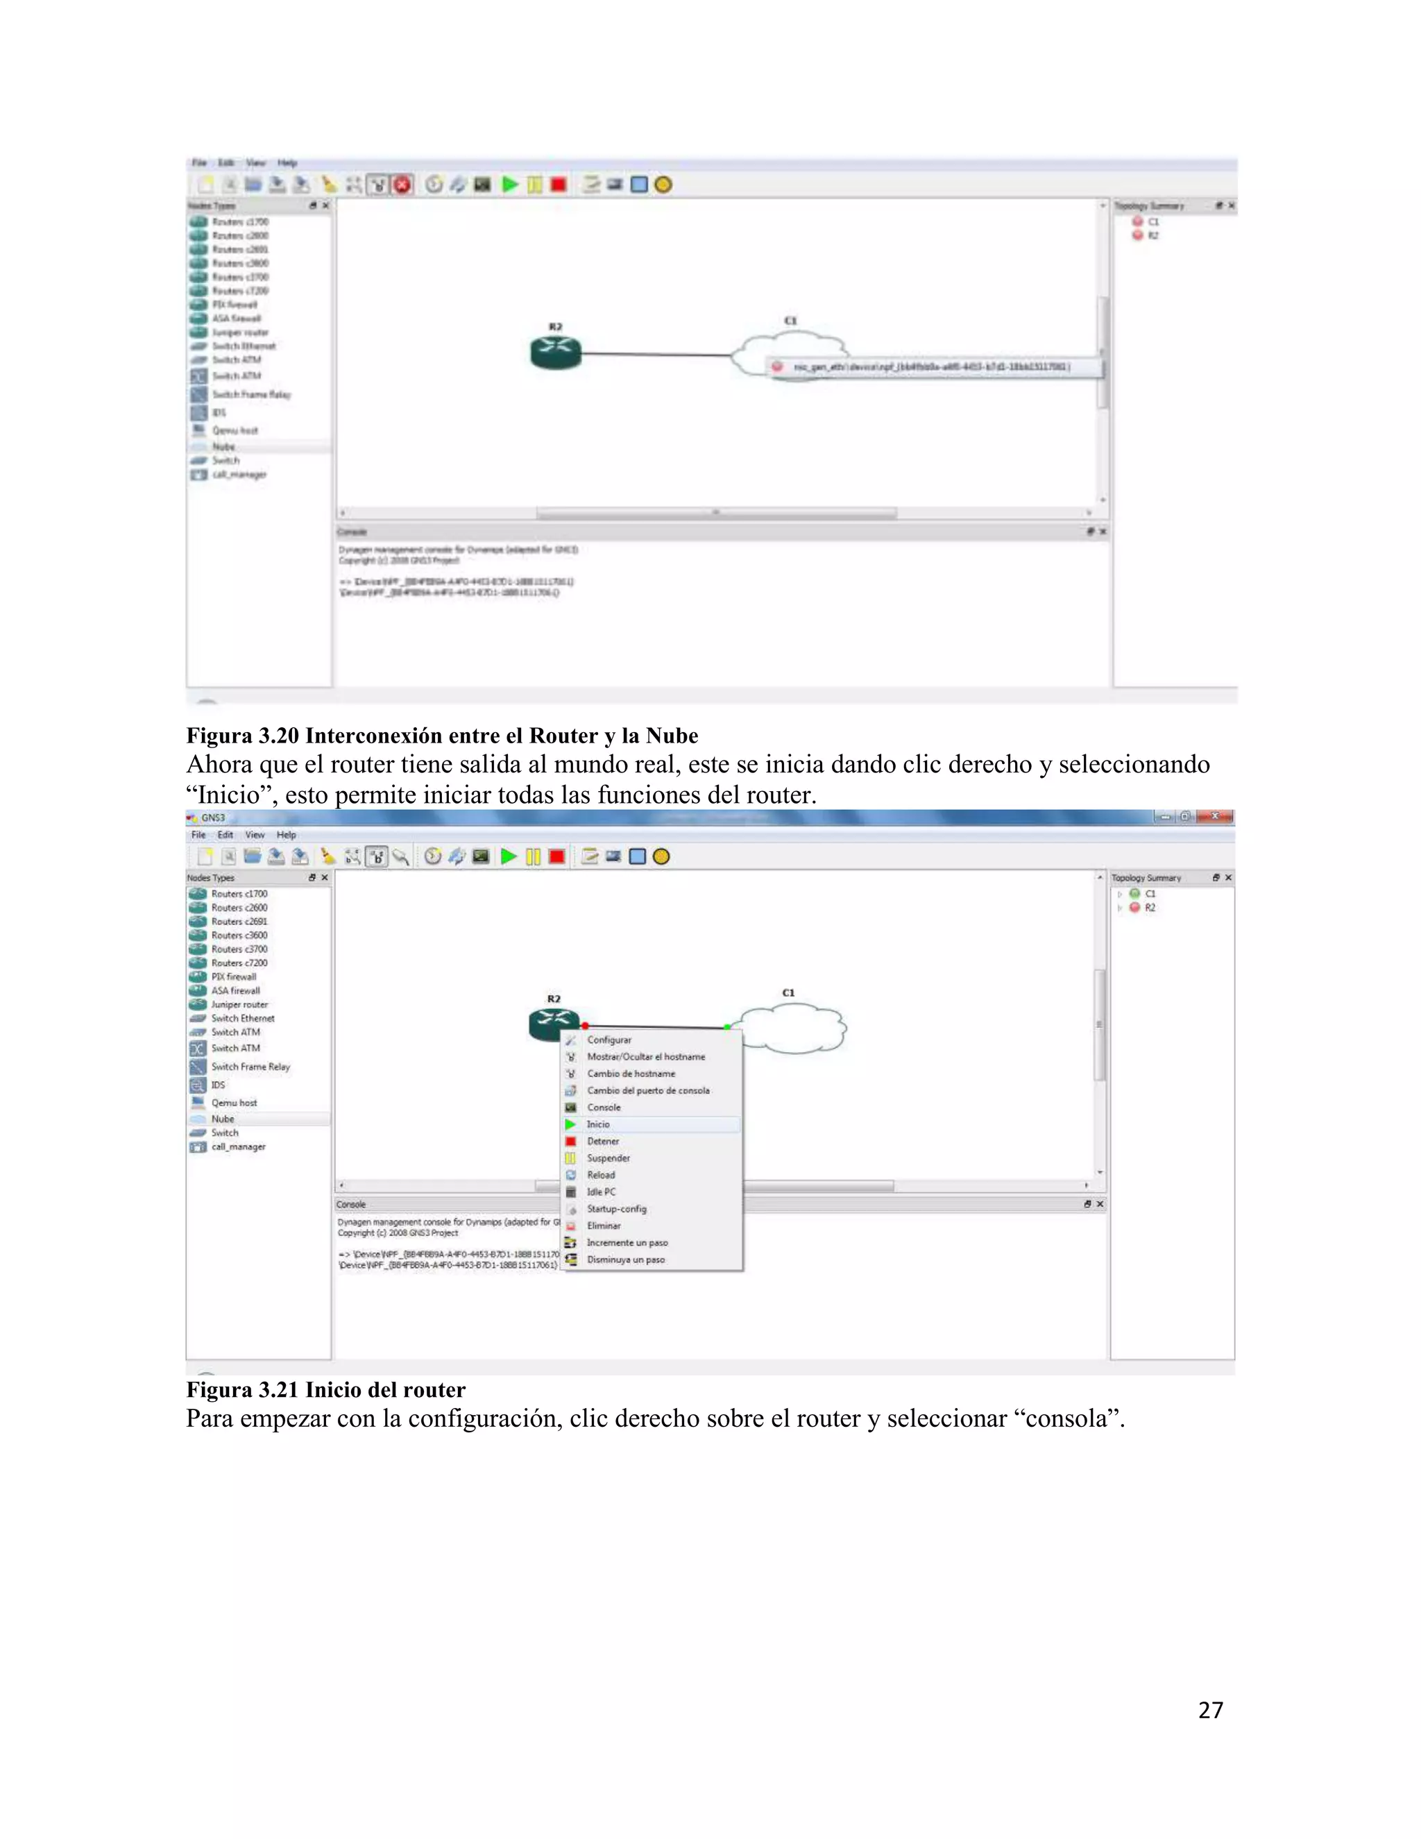This screenshot has height=1839, width=1421.
Task: Choose Cambio de hostname in context menu
Action: click(x=652, y=1074)
